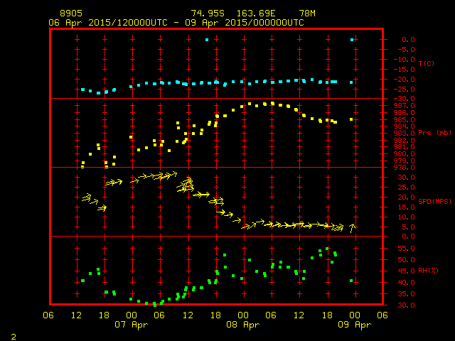Screen dimensions: 455x341
Task: Click the '07 Apr' date label
Action: [x=131, y=325]
